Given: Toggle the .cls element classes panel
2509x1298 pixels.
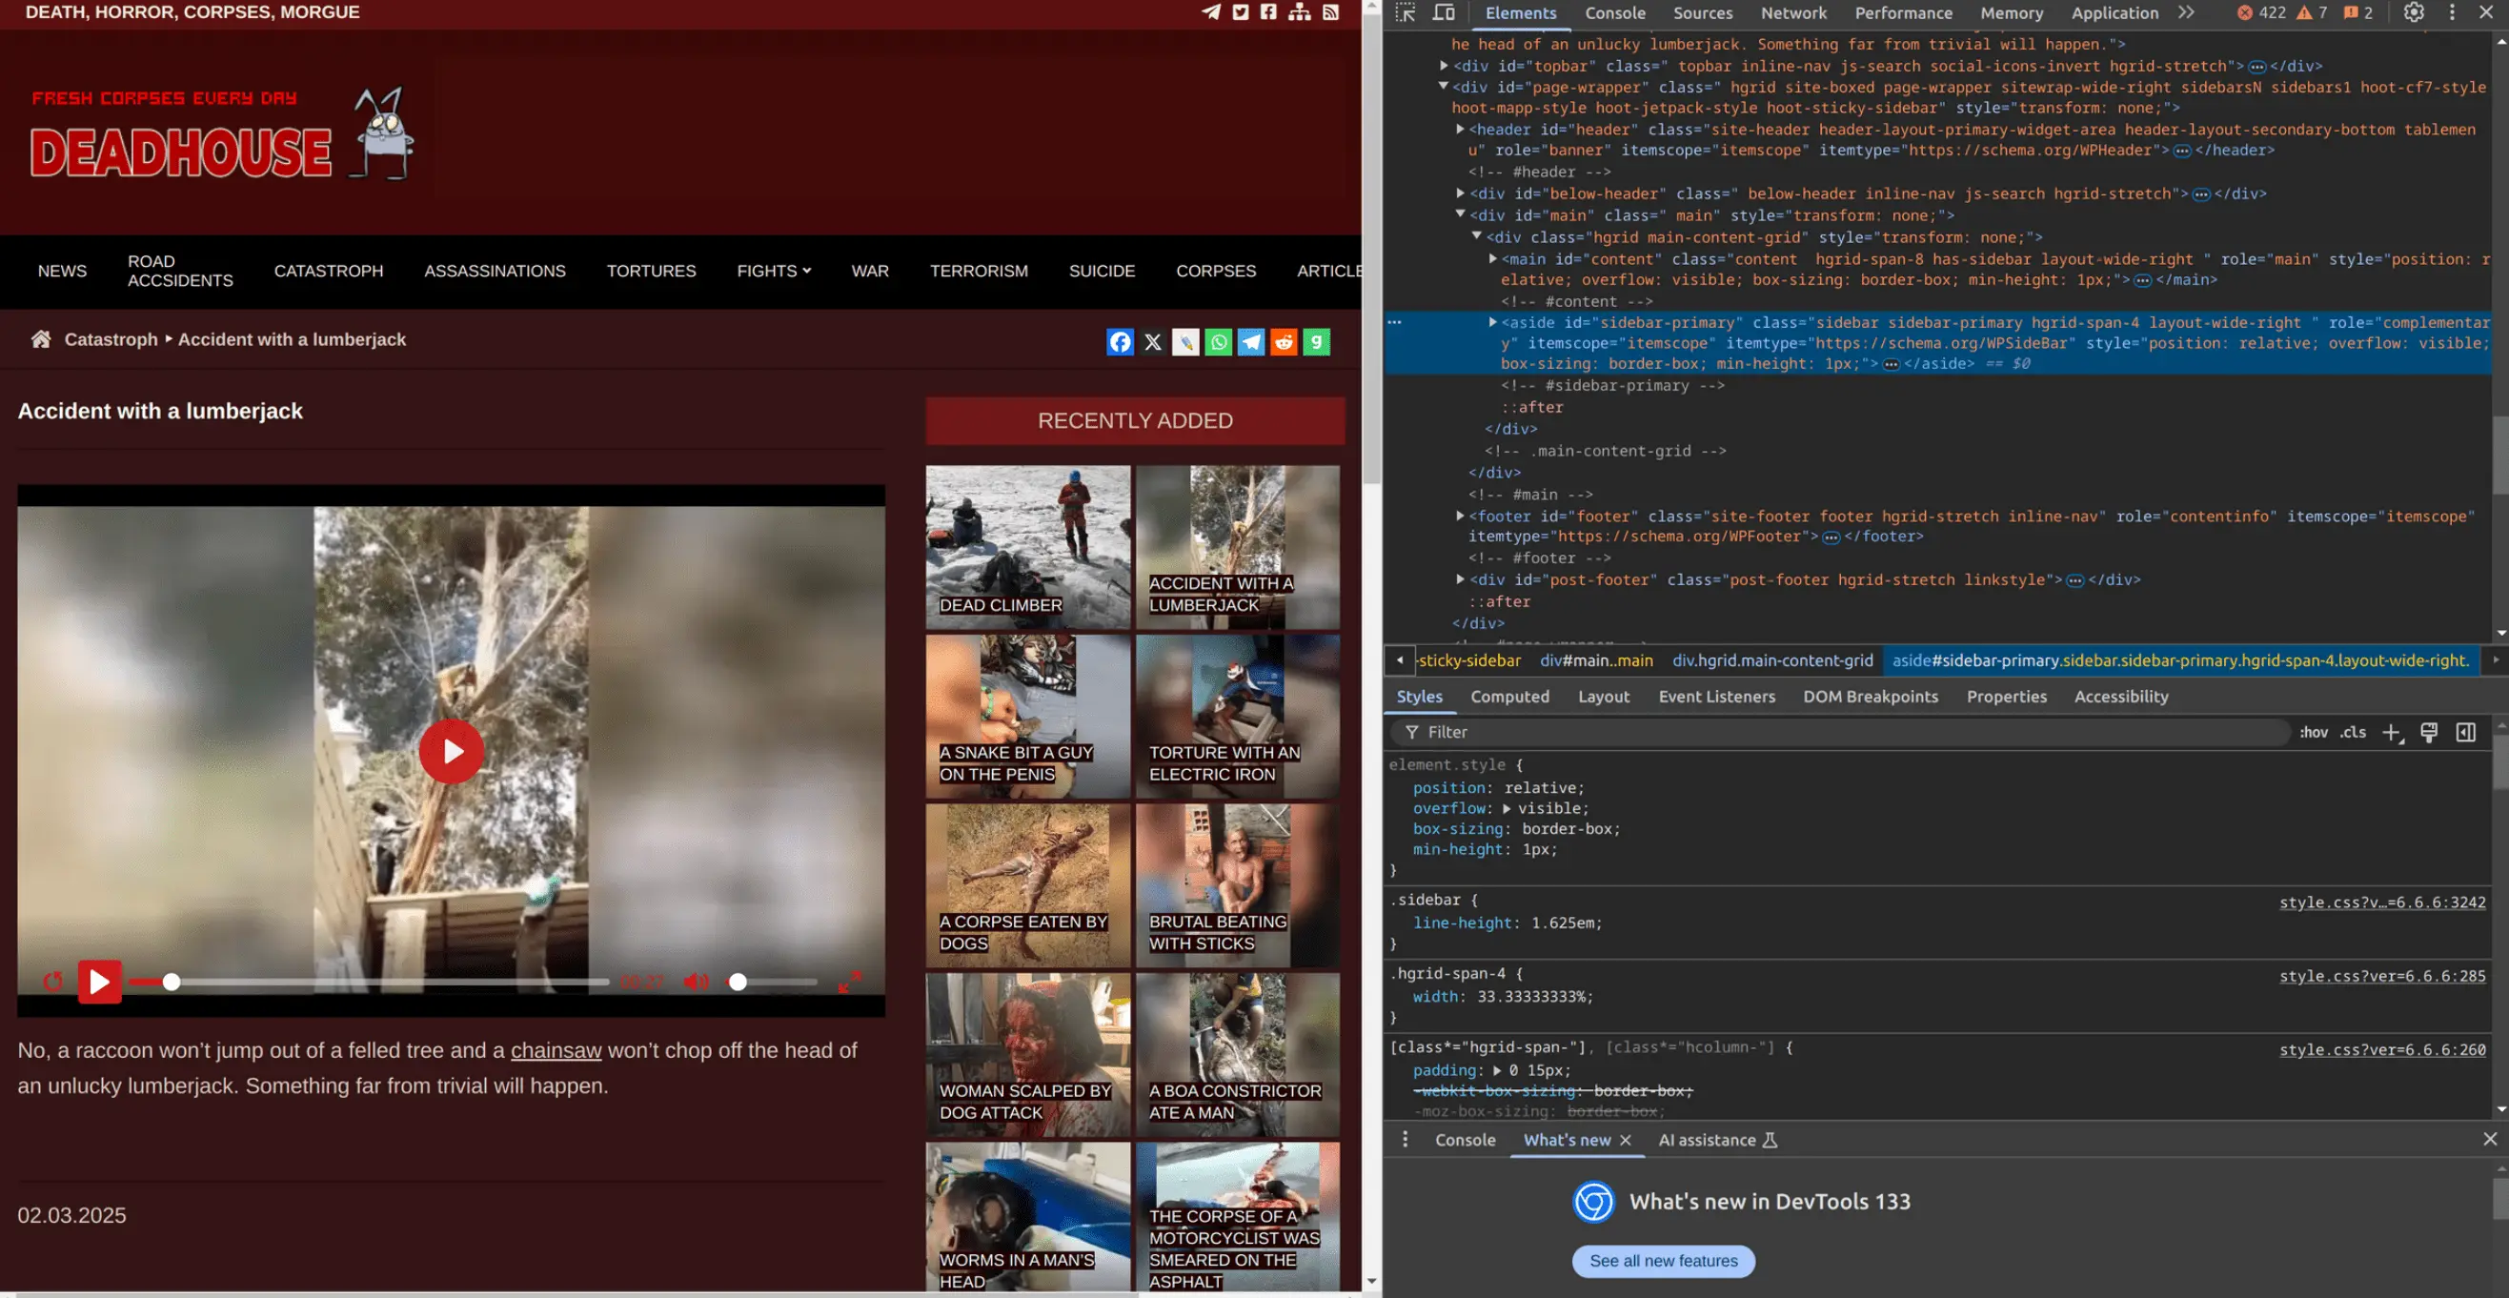Looking at the screenshot, I should coord(2353,732).
